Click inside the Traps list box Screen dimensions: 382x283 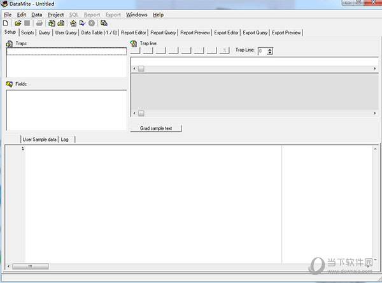point(66,62)
